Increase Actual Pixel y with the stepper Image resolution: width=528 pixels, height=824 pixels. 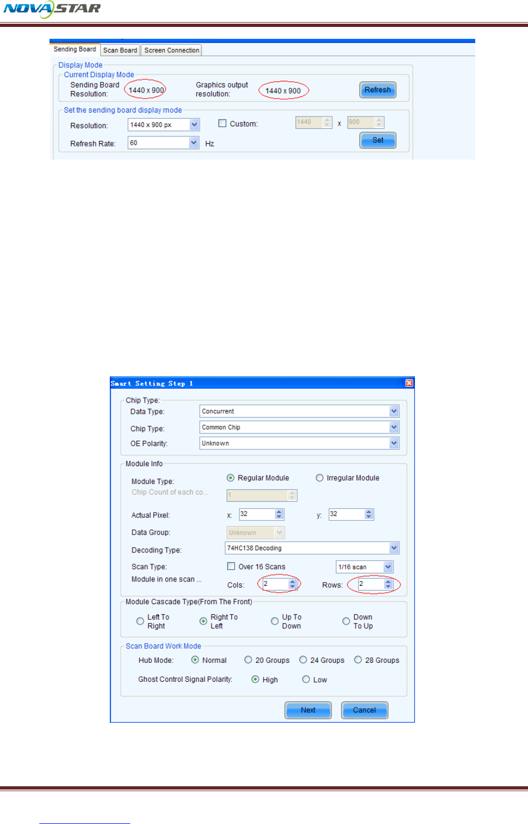pyautogui.click(x=369, y=512)
